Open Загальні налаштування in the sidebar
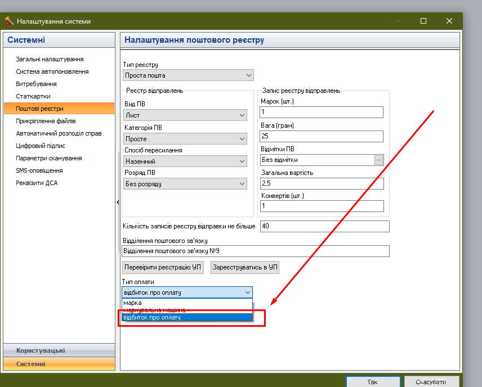 (50, 59)
